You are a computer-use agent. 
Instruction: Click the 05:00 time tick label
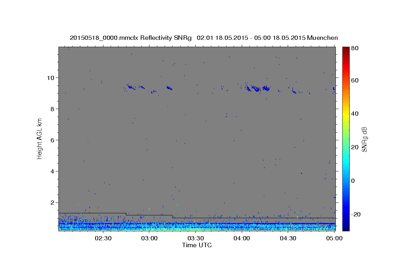tap(334, 238)
